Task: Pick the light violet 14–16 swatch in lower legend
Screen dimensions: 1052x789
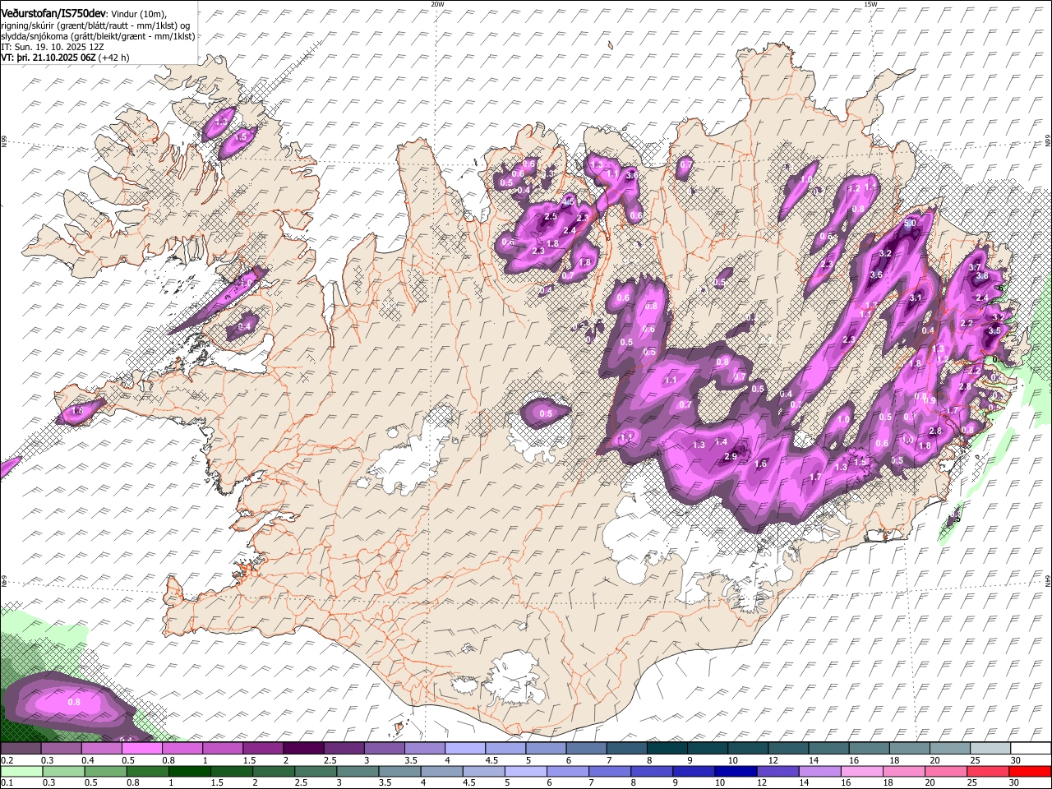Action: click(820, 771)
